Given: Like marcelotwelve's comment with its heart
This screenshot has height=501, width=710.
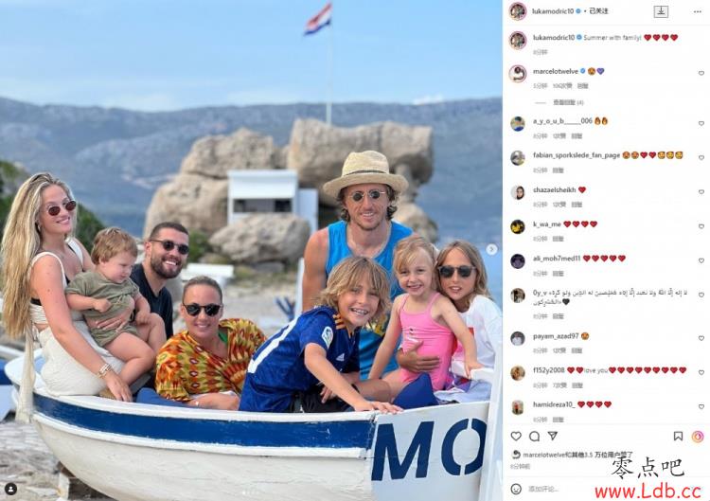Looking at the screenshot, I should [x=701, y=73].
